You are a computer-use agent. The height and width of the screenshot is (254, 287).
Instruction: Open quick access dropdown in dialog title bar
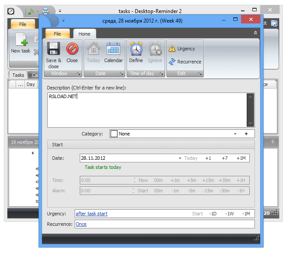point(64,20)
